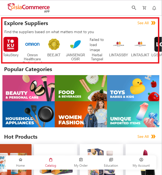Go to the Home tab
The width and height of the screenshot is (162, 175).
pos(20,162)
